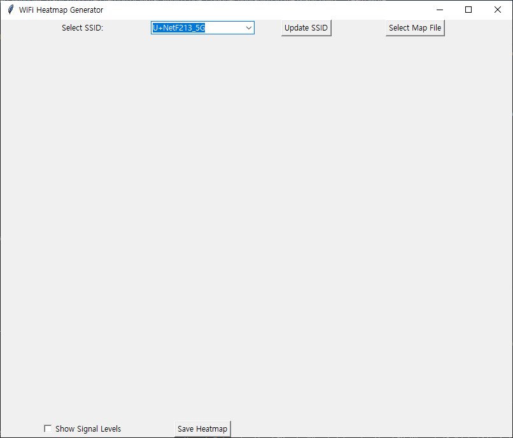Click the Update SSID button
513x438 pixels.
(306, 28)
